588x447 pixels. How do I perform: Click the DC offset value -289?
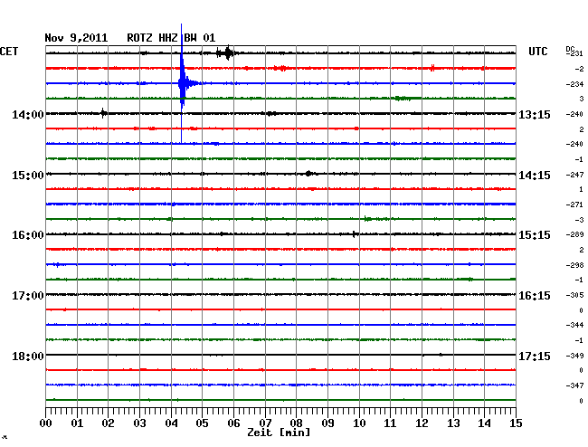tap(574, 234)
